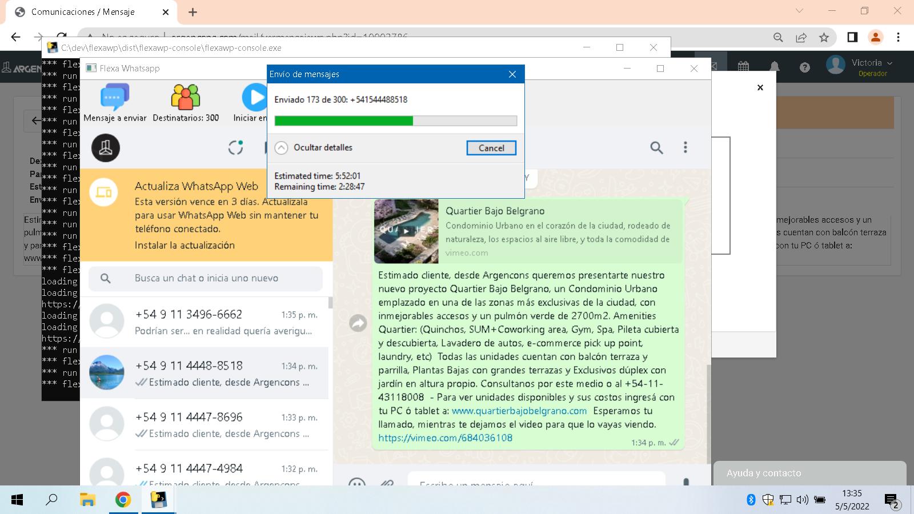Cancel the message sending process
Viewport: 914px width, 514px height.
coord(491,148)
